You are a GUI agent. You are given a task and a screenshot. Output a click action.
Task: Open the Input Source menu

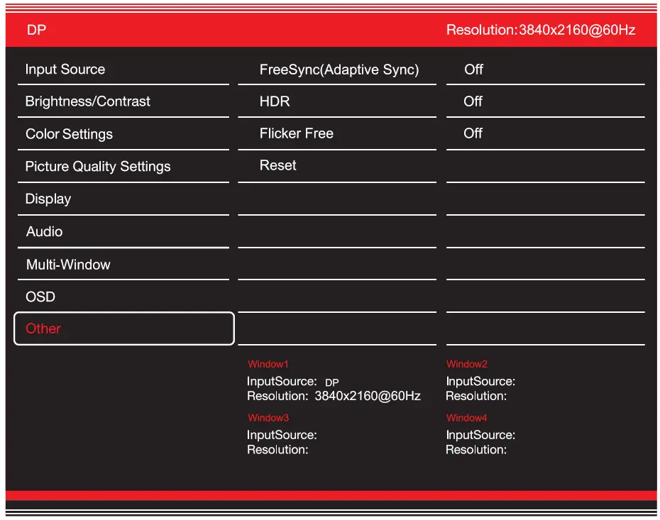point(123,70)
